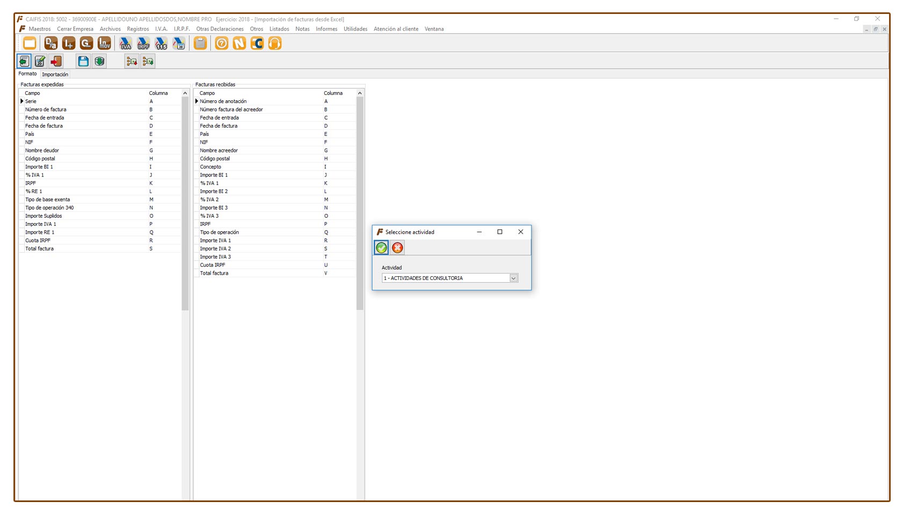Open the IVA tax form icon

click(x=126, y=43)
